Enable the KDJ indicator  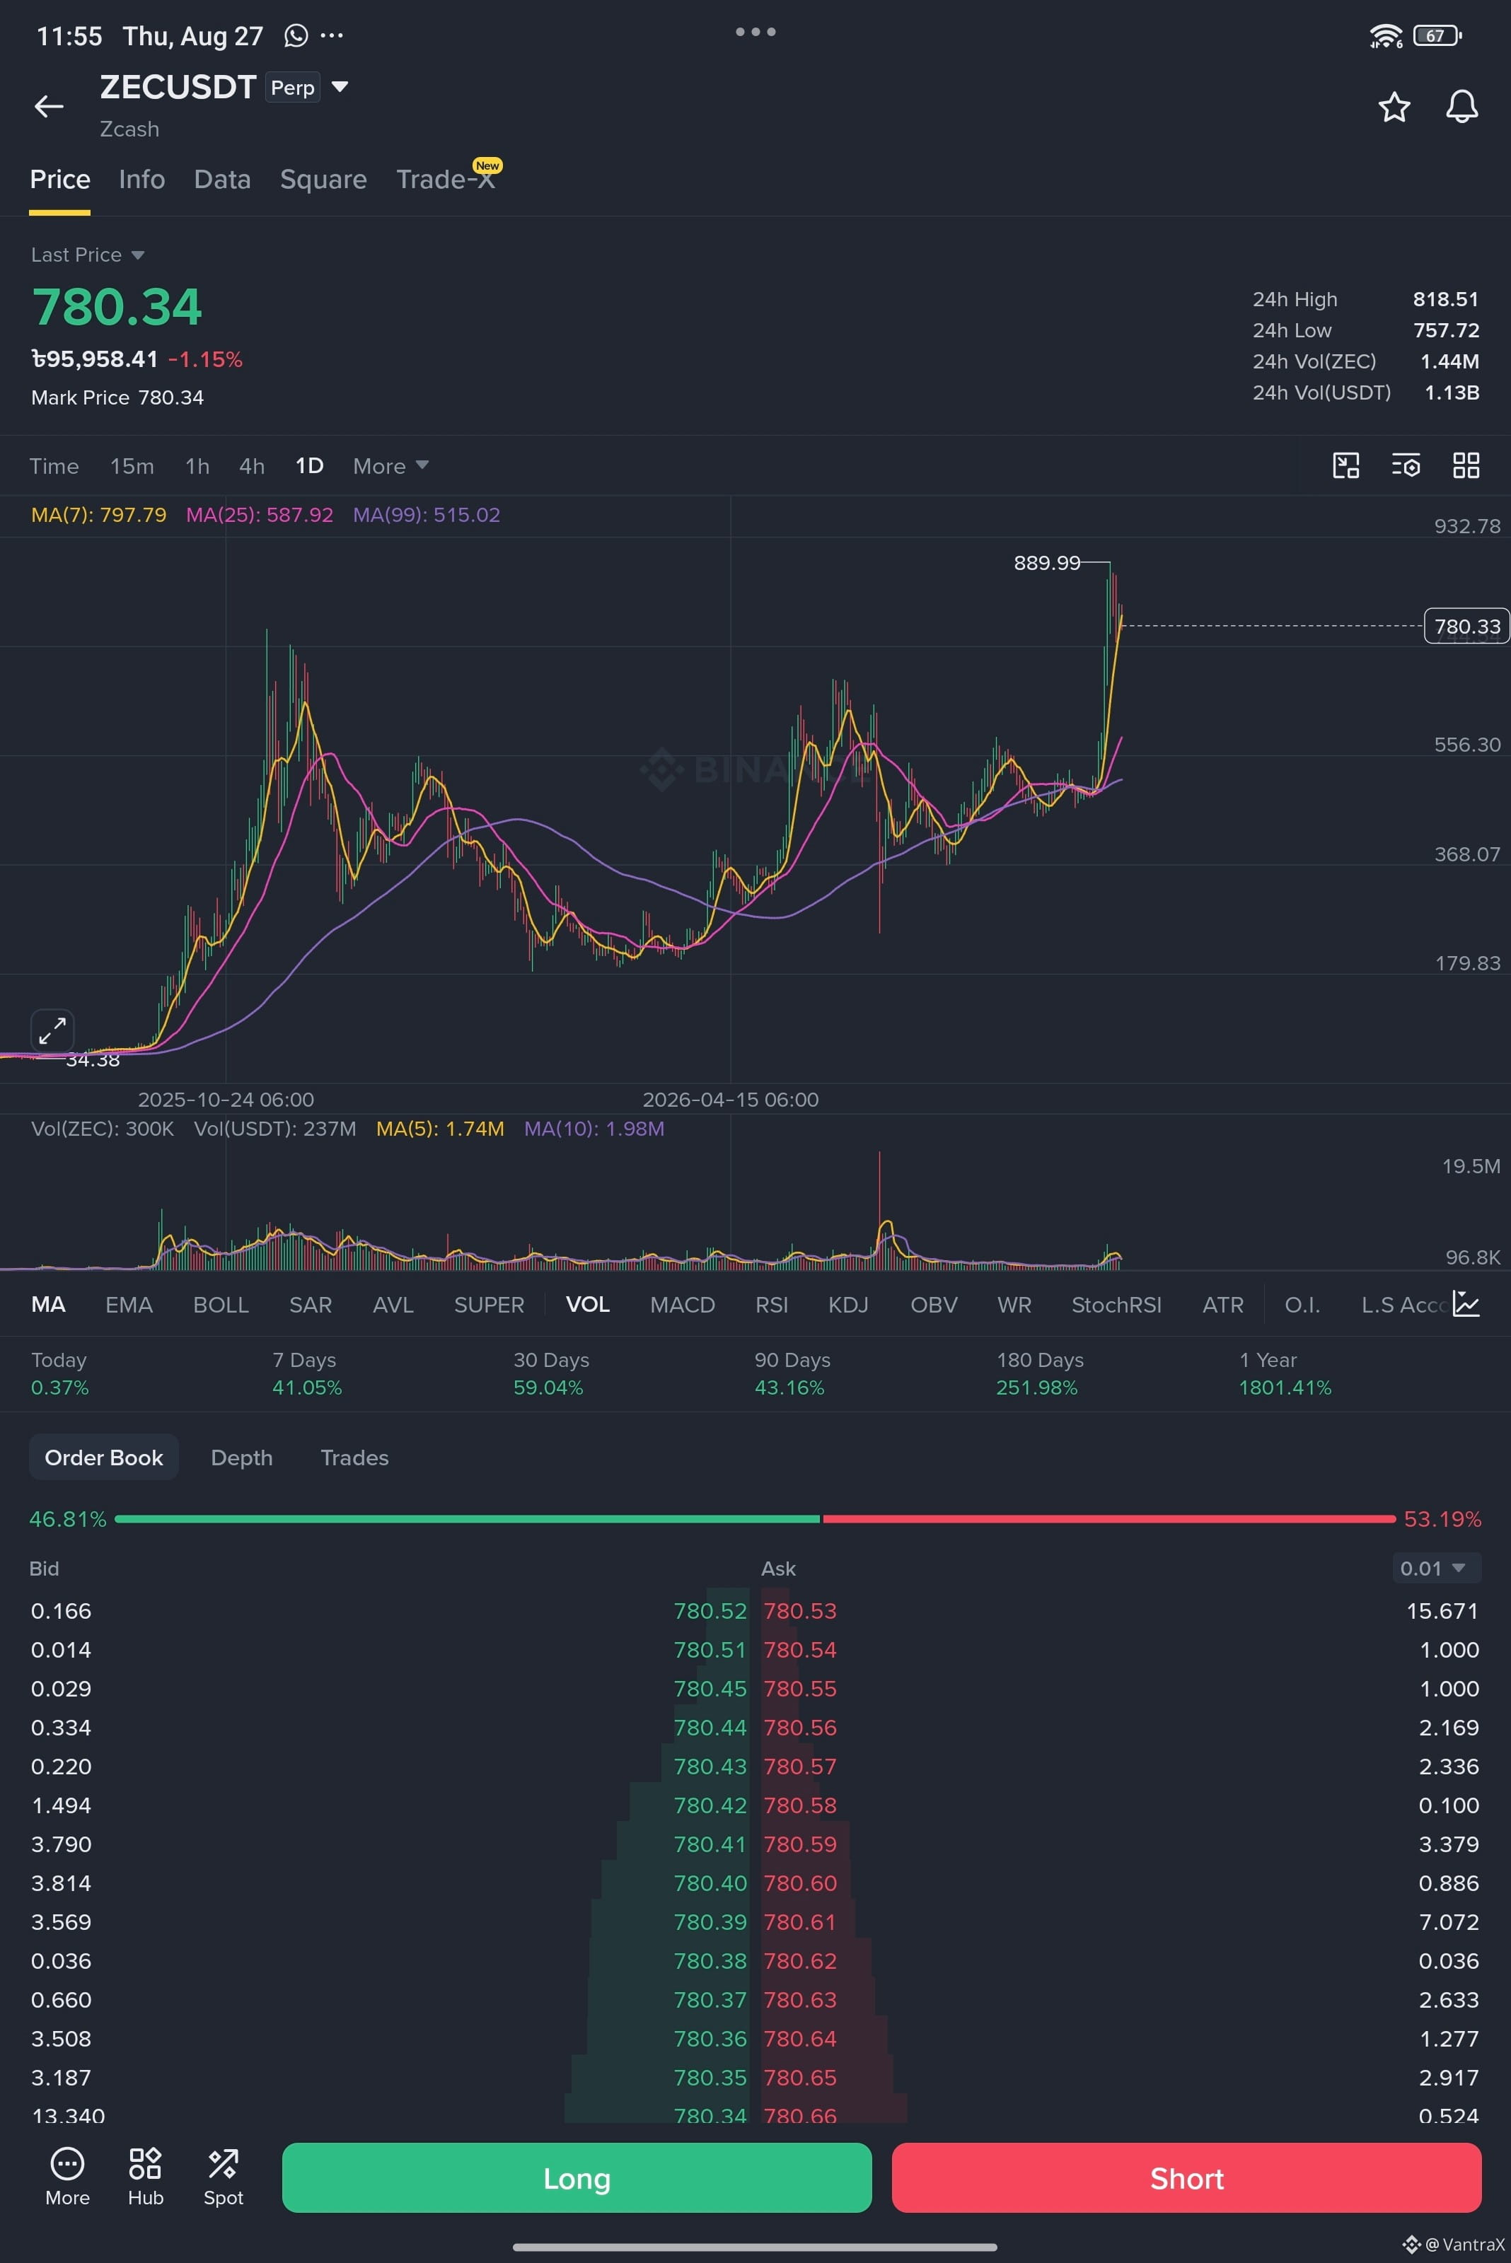click(x=848, y=1305)
